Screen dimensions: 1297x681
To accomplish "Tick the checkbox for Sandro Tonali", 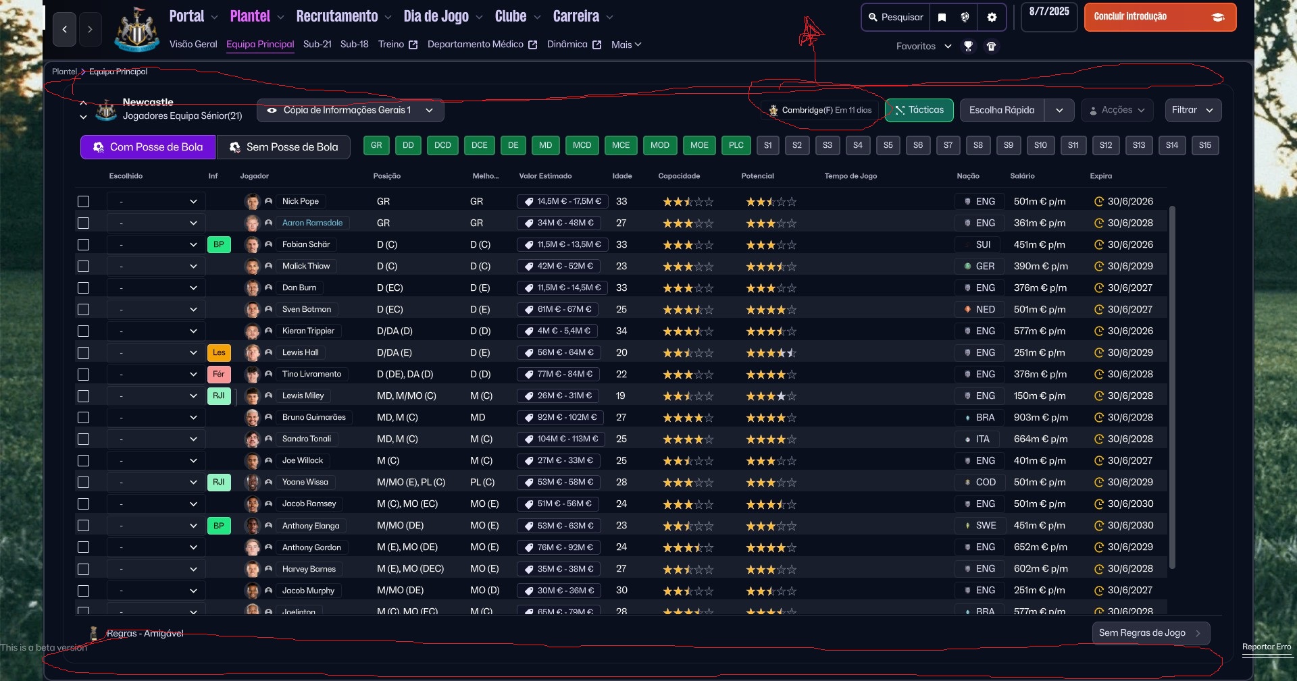I will (x=84, y=439).
